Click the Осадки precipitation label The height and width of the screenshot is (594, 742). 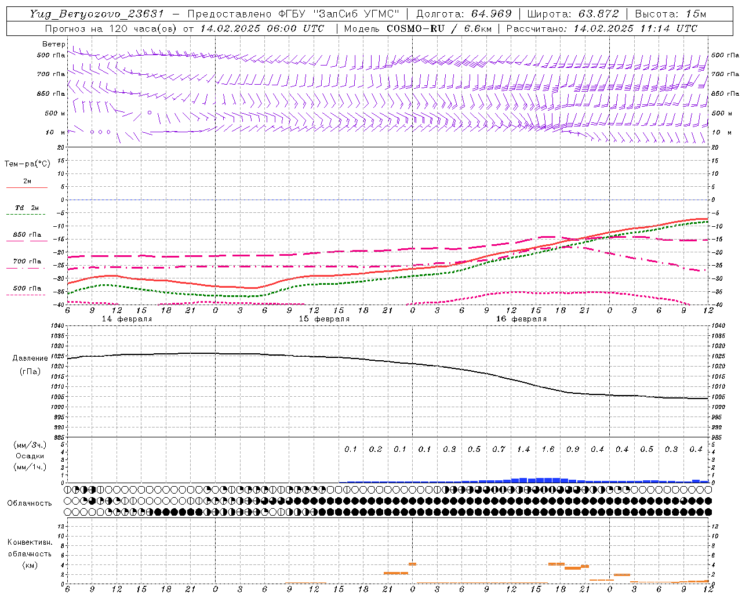pos(30,456)
